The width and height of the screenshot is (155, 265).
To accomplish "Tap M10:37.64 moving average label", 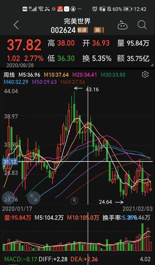I will click(x=56, y=75).
